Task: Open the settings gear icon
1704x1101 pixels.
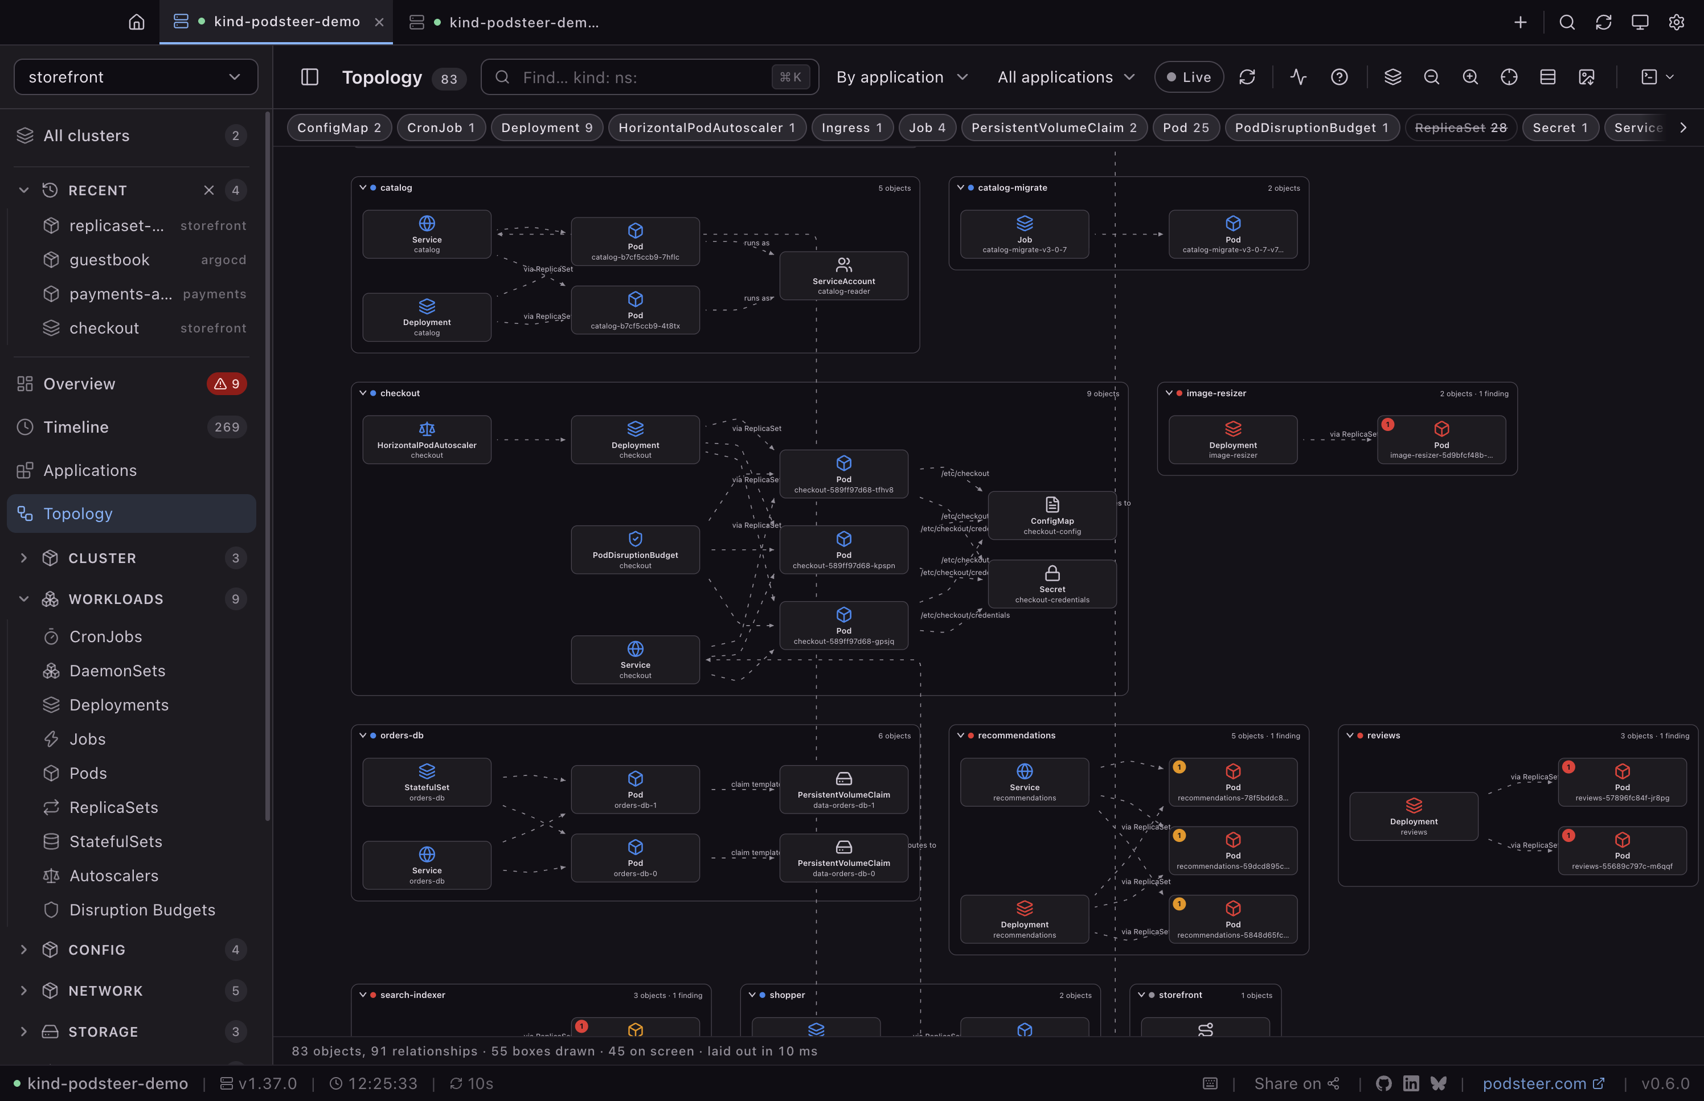Action: coord(1676,22)
